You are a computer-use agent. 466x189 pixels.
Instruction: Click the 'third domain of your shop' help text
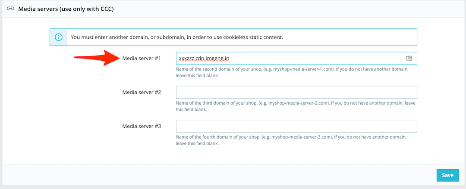click(x=296, y=106)
